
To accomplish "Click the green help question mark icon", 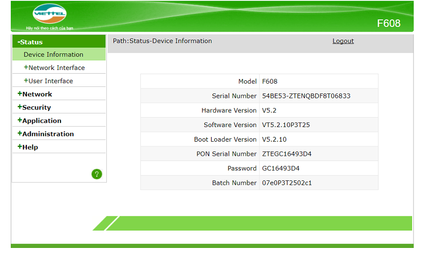I will click(x=96, y=174).
